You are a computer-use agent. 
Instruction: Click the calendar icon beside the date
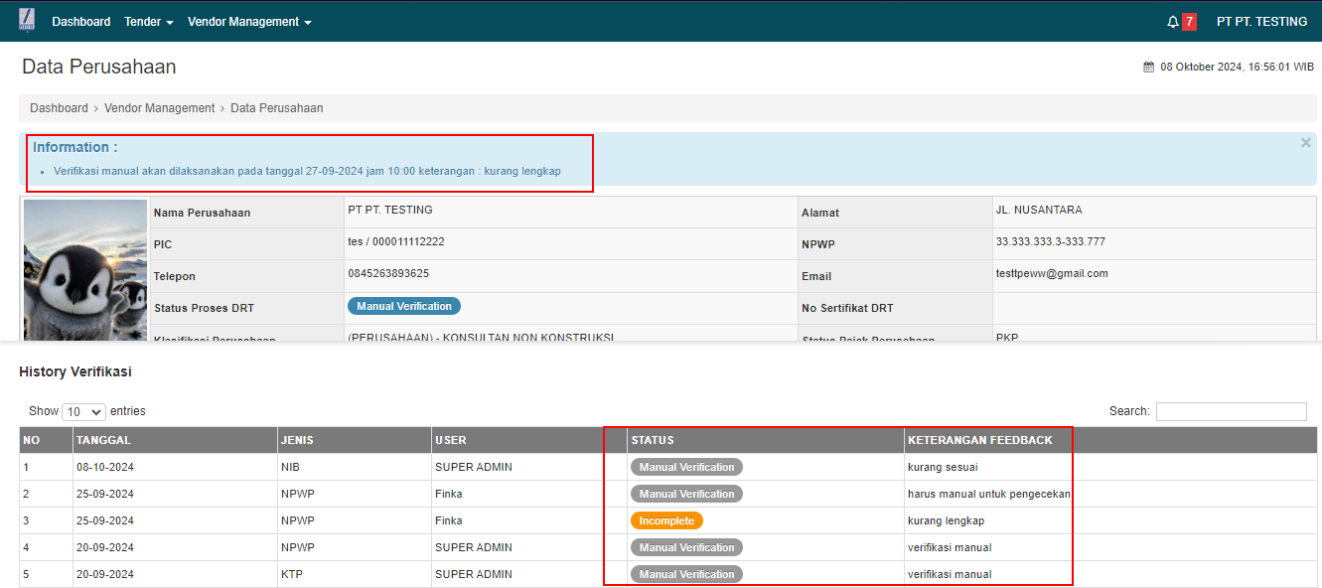(x=1149, y=68)
